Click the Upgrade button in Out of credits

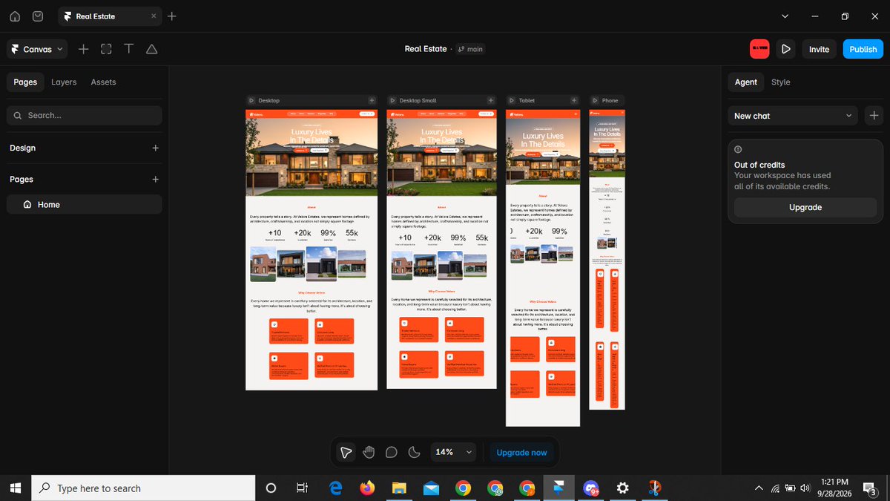tap(805, 207)
